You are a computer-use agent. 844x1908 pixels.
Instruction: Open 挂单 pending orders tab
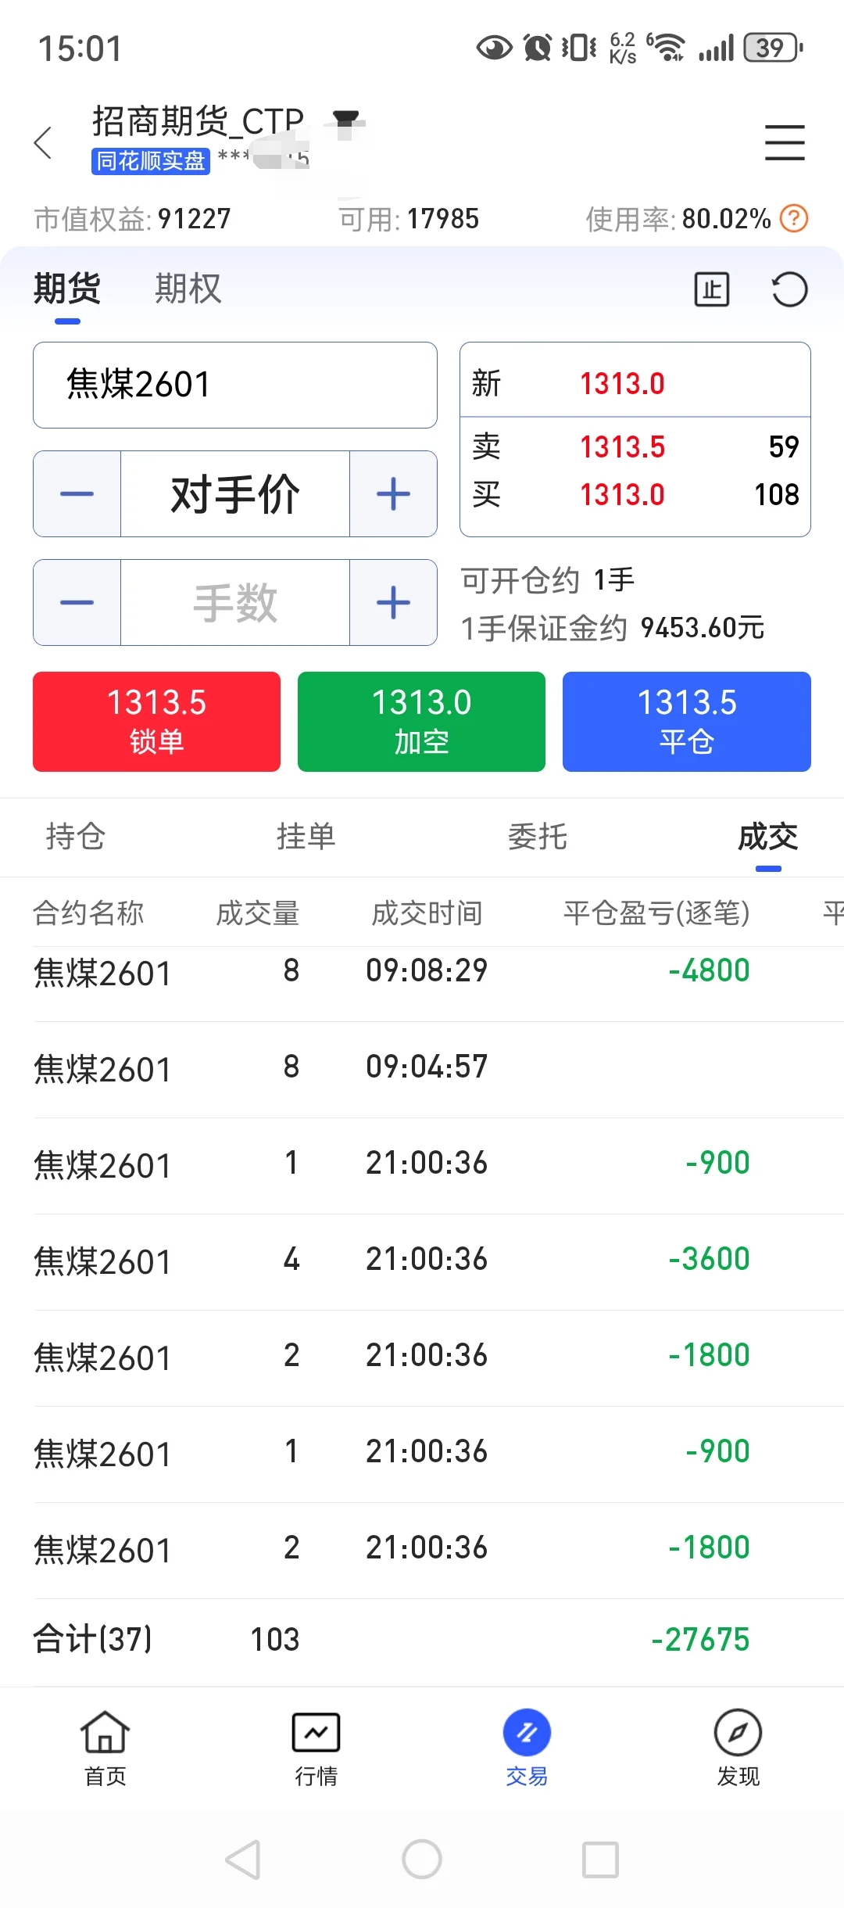point(306,837)
